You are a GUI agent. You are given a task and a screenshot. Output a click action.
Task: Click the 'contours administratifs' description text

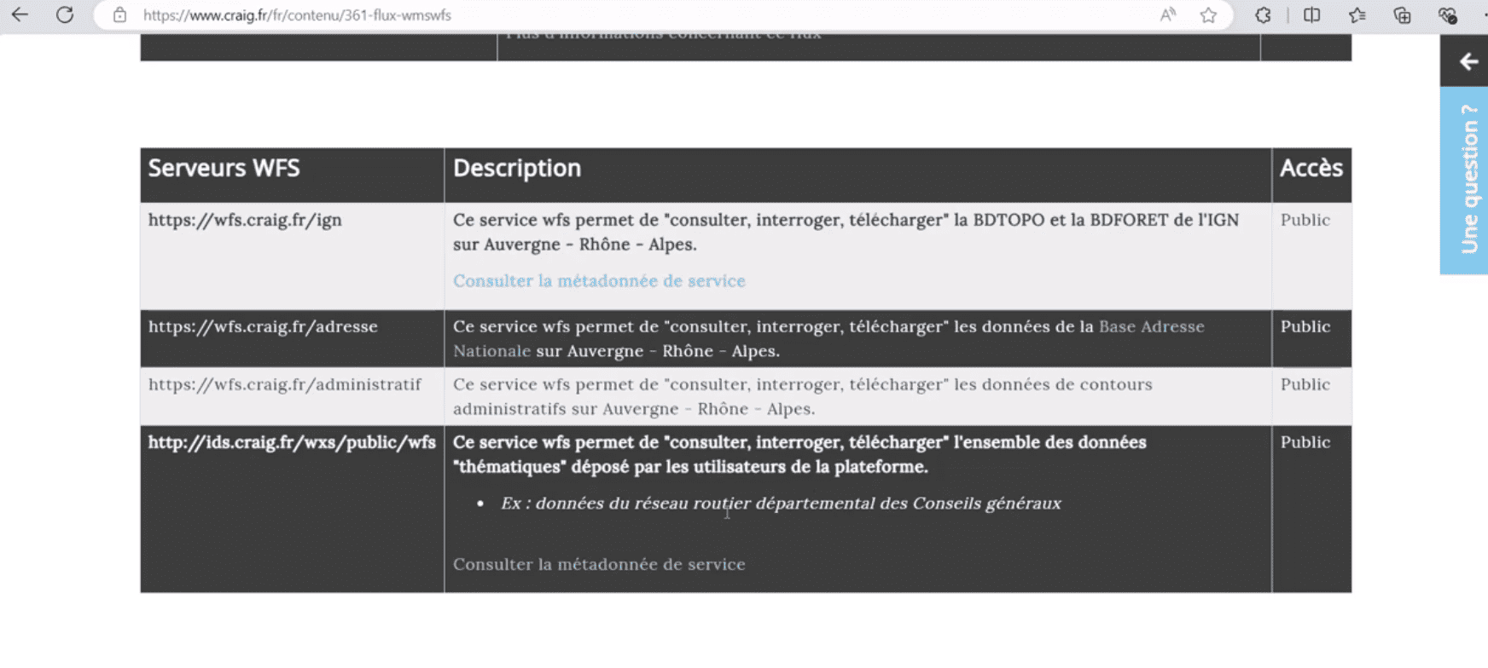pos(803,396)
